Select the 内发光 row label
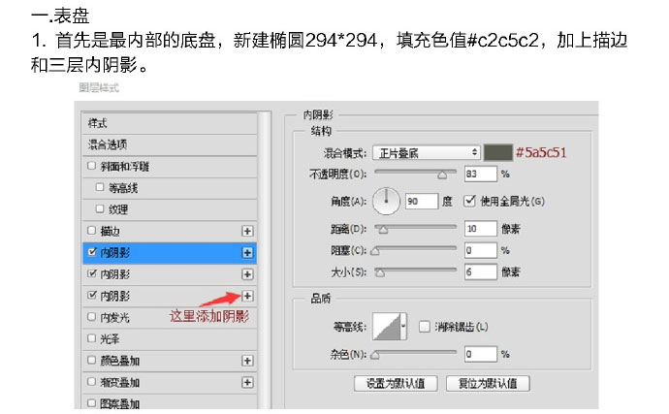This screenshot has width=669, height=414. (114, 318)
